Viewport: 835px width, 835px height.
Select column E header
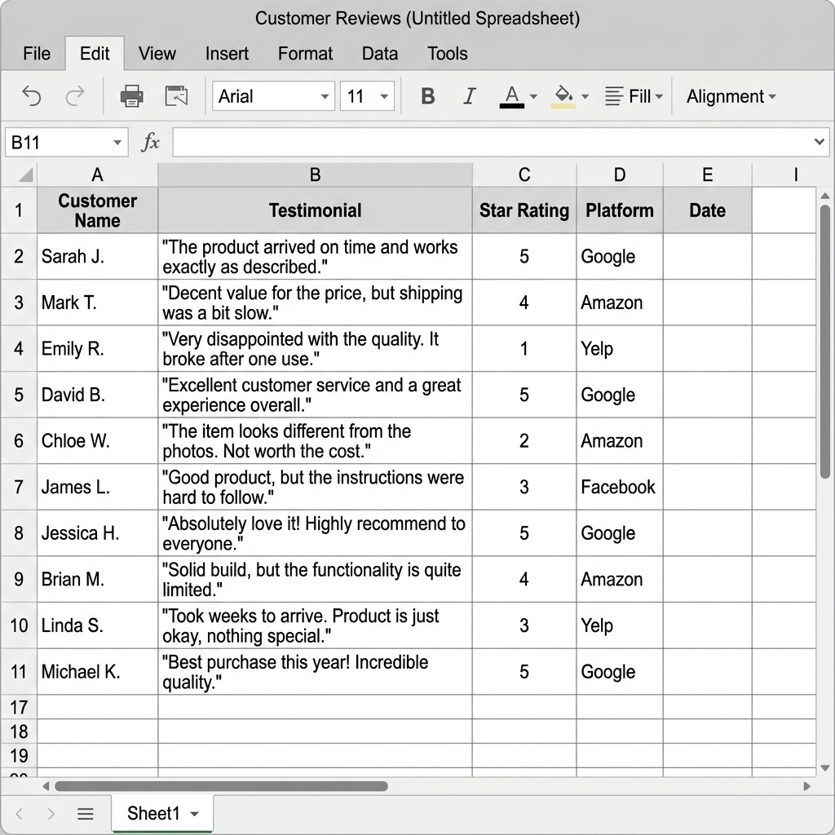click(708, 175)
